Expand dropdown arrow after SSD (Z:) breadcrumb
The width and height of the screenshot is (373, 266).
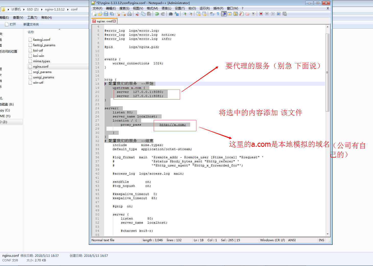[42, 9]
